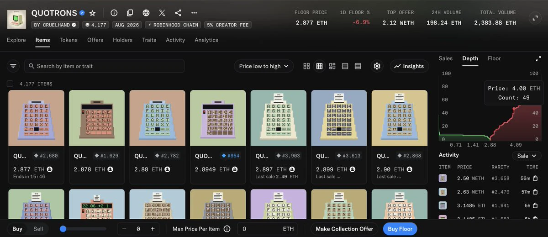Switch to dense table view layout
The image size is (548, 237).
point(358,66)
